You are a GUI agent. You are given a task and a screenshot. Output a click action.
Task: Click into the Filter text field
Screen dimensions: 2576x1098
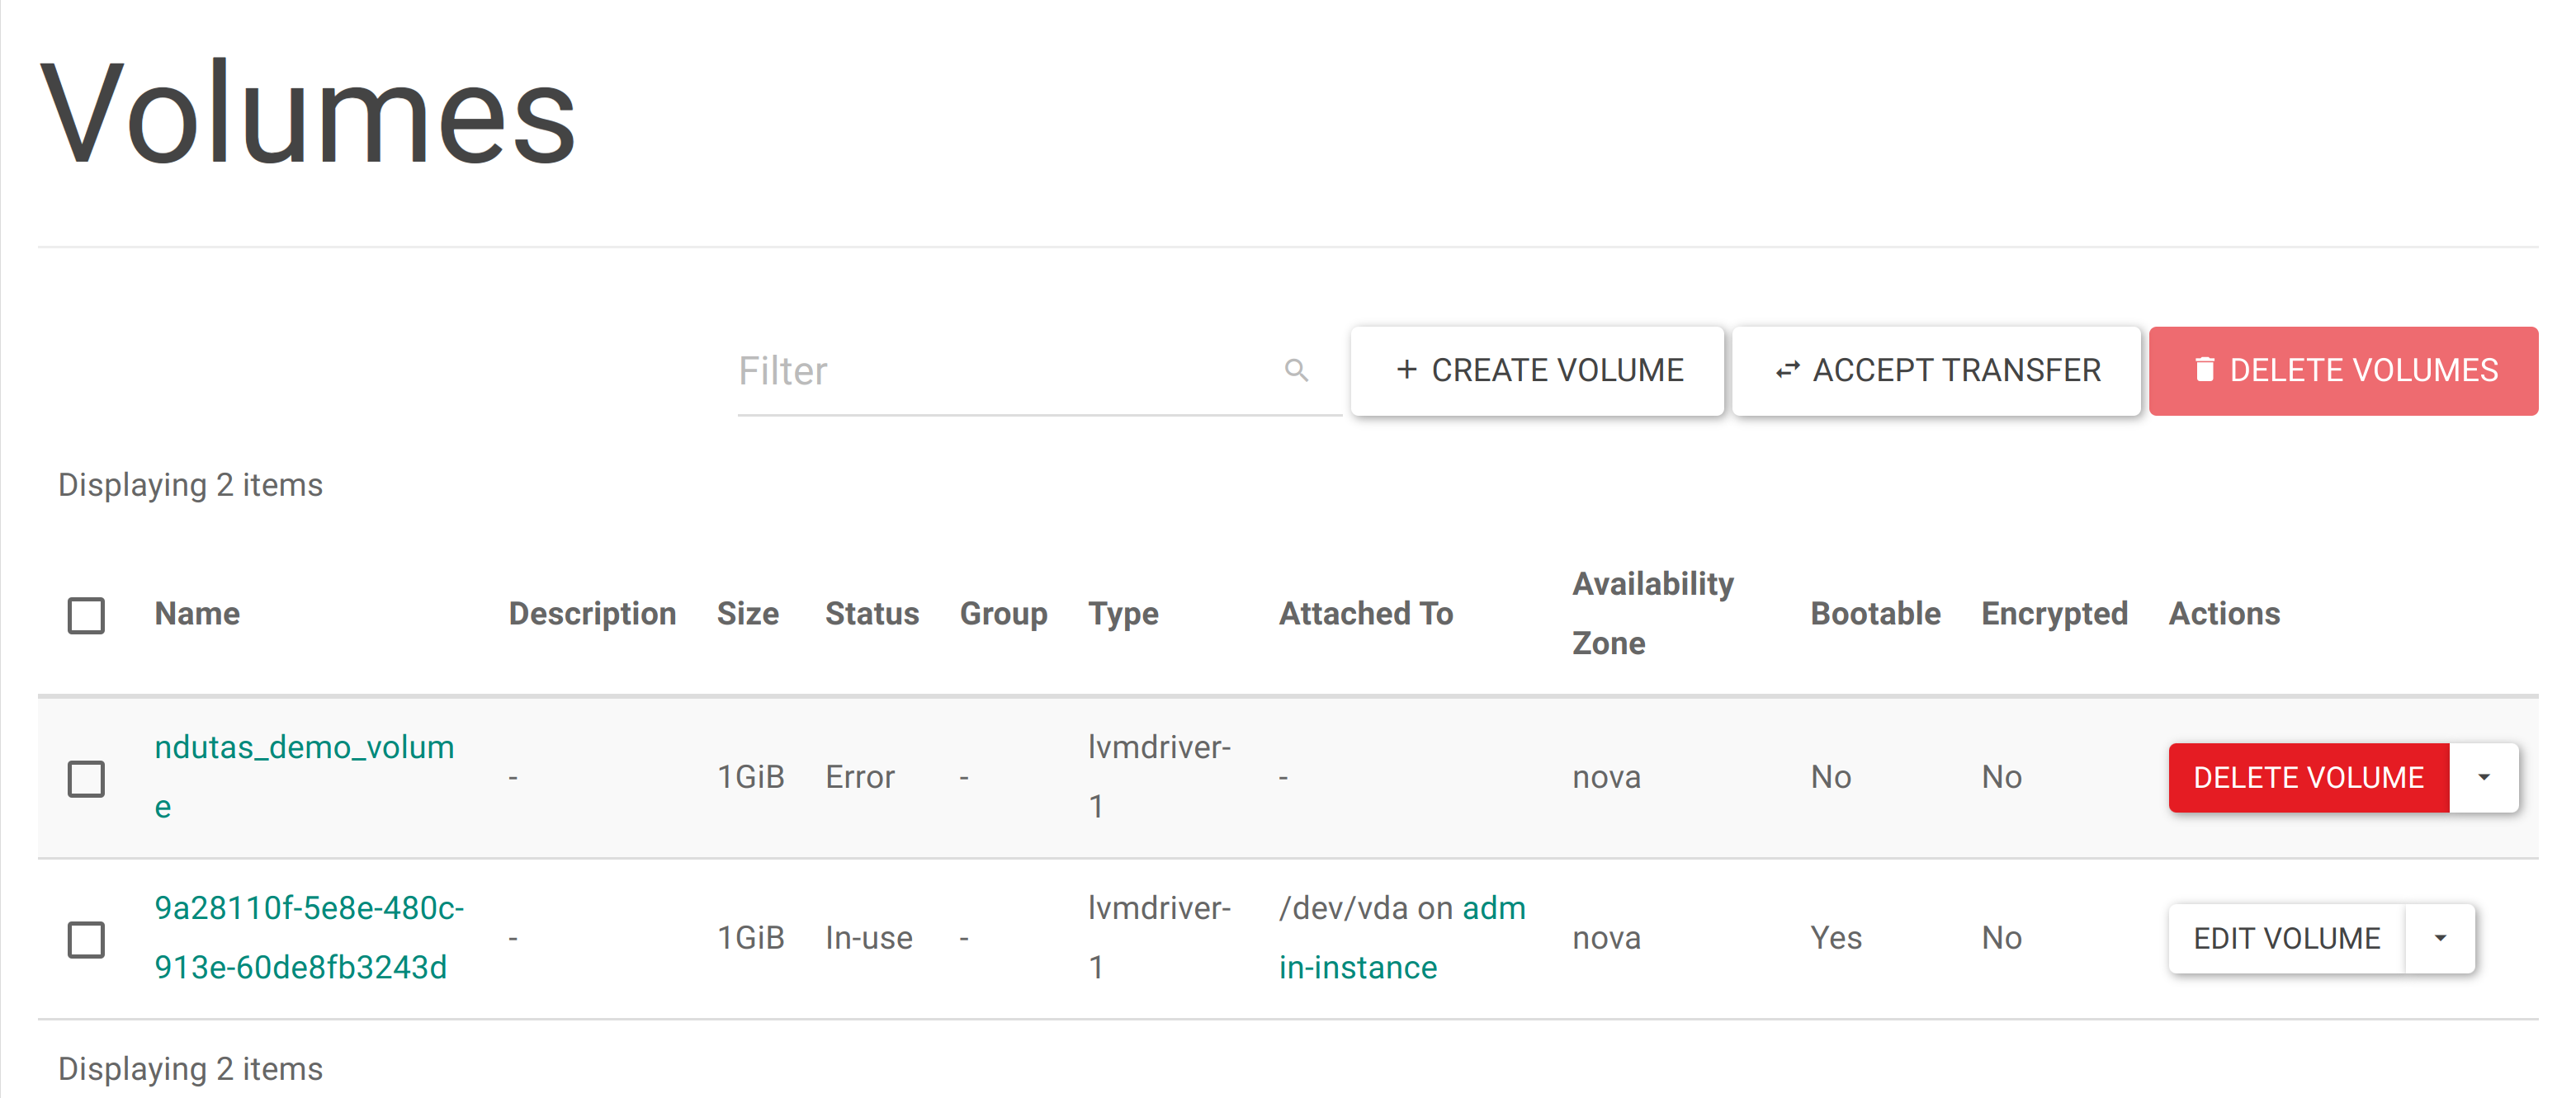tap(1000, 370)
